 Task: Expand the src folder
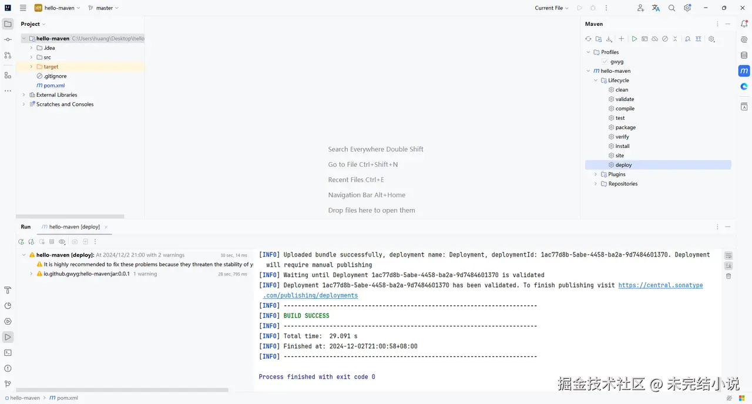(31, 58)
